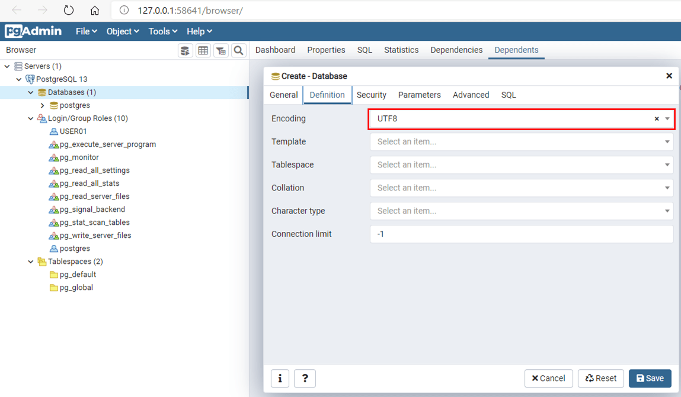Screen dimensions: 681x397
Task: Click the question mark help button
Action: (x=305, y=378)
